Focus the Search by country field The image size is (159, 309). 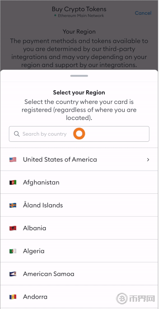tap(79, 134)
